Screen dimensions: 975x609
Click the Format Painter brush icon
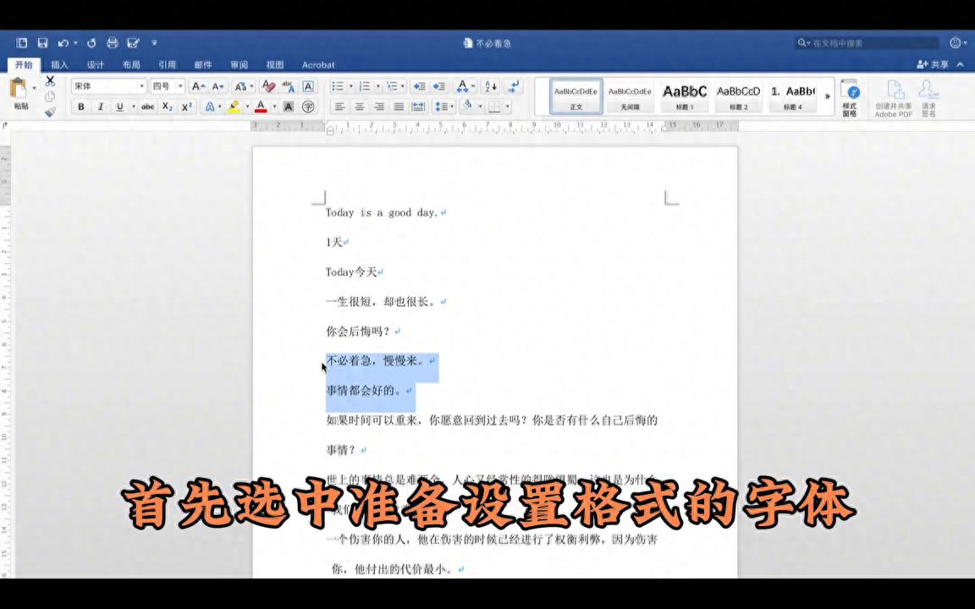(50, 112)
